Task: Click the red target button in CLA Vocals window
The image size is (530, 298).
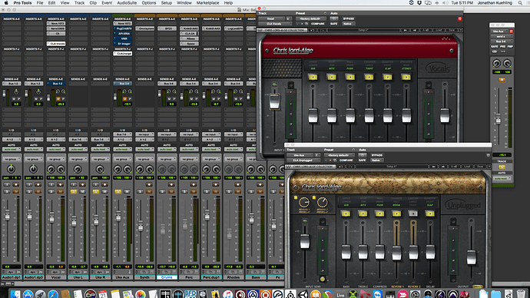Action: click(x=459, y=18)
